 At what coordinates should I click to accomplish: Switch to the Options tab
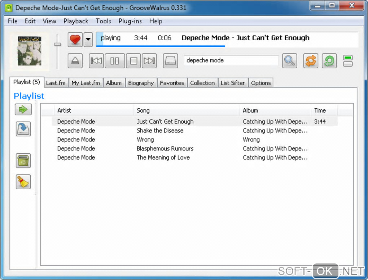point(261,83)
